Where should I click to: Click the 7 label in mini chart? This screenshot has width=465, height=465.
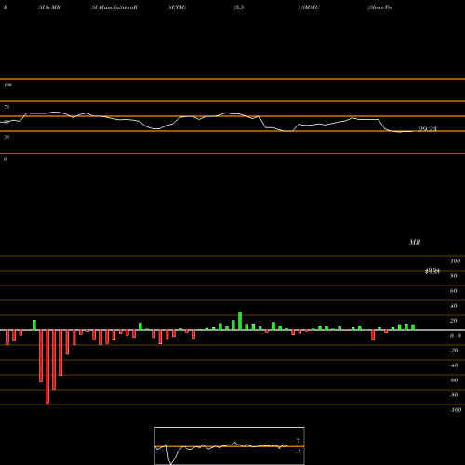pos(298,441)
